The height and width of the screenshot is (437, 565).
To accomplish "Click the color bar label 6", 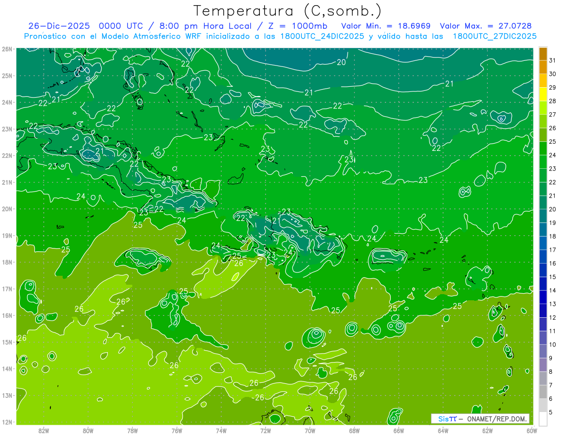I will [551, 399].
